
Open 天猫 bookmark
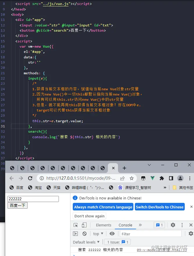click(x=54, y=188)
